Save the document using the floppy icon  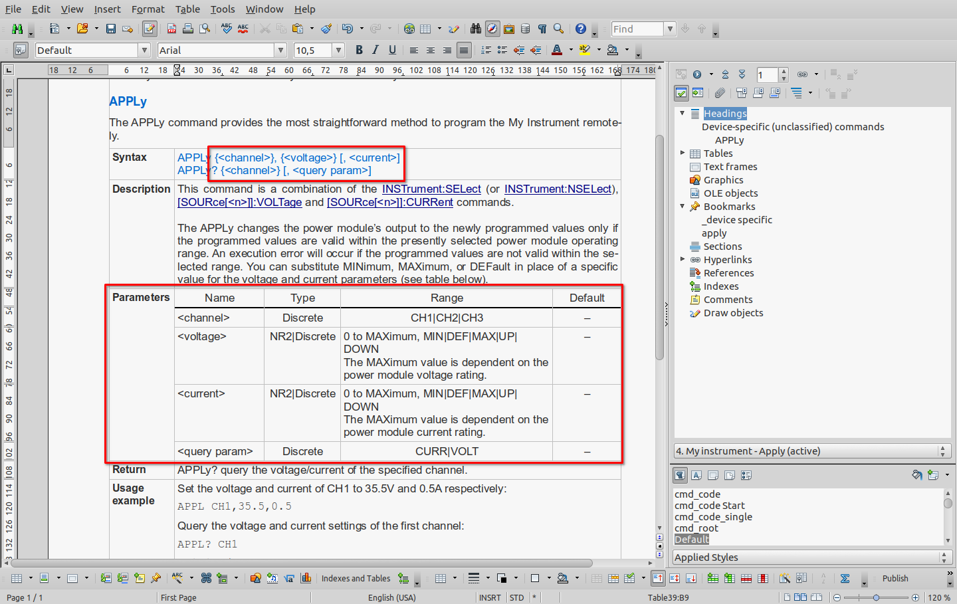(111, 29)
